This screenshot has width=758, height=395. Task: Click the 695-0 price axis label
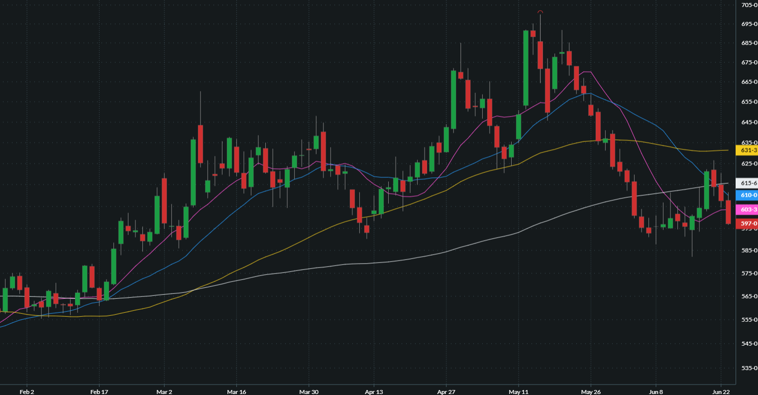749,24
